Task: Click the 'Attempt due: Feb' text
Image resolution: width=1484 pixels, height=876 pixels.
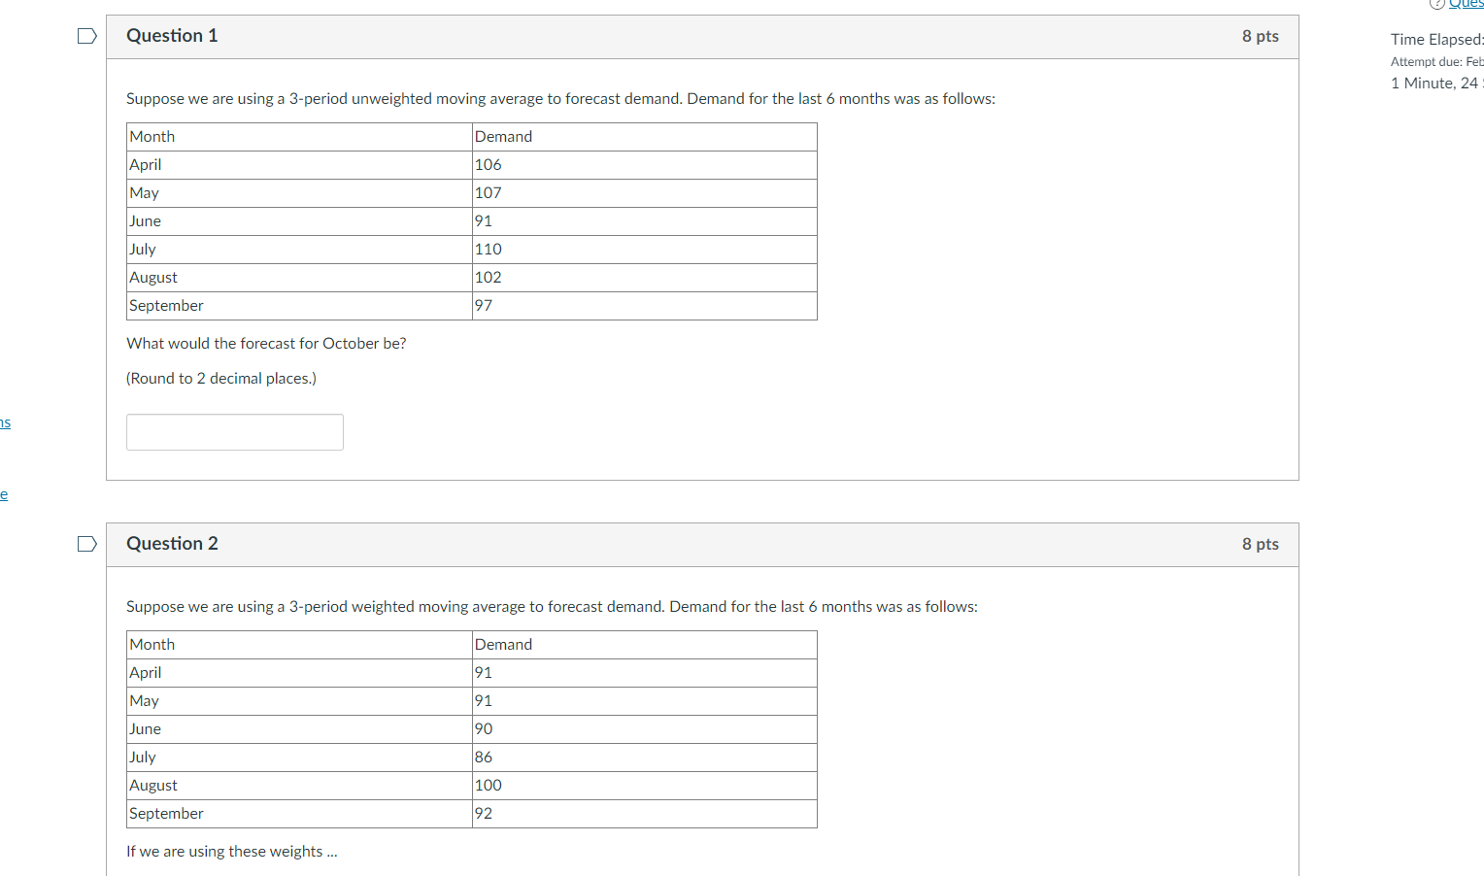Action: coord(1434,60)
